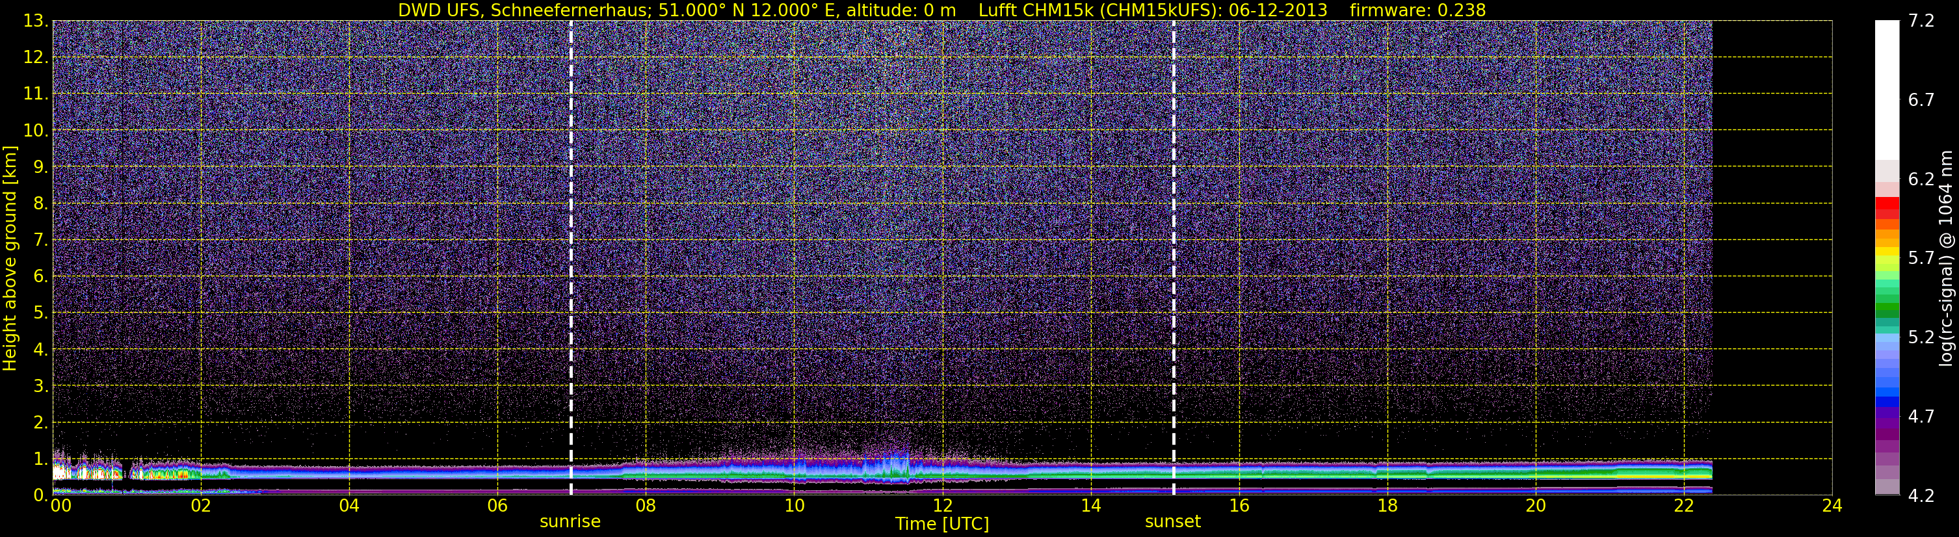
Task: Click the '06' time tick label
Action: point(497,506)
